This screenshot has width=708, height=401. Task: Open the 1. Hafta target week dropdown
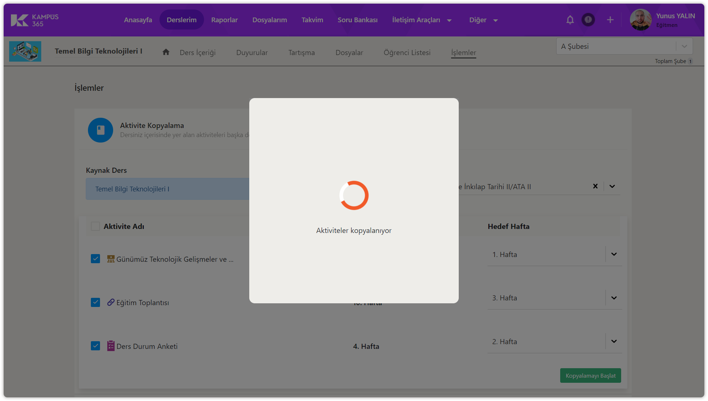(614, 254)
